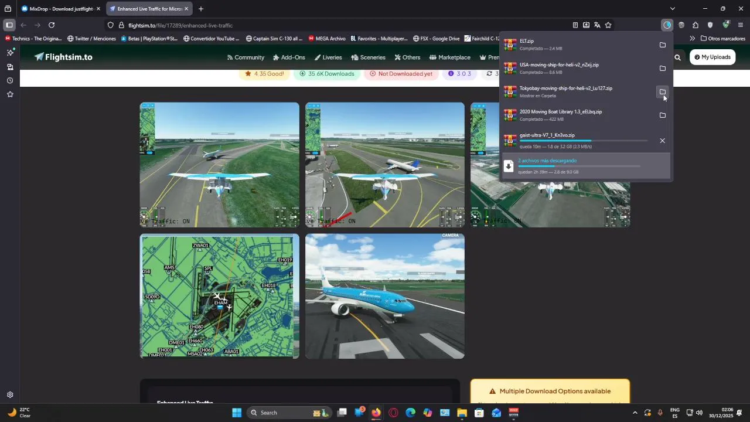
Task: Show USA-moving-ship-for-heli zip in folder
Action: click(663, 69)
